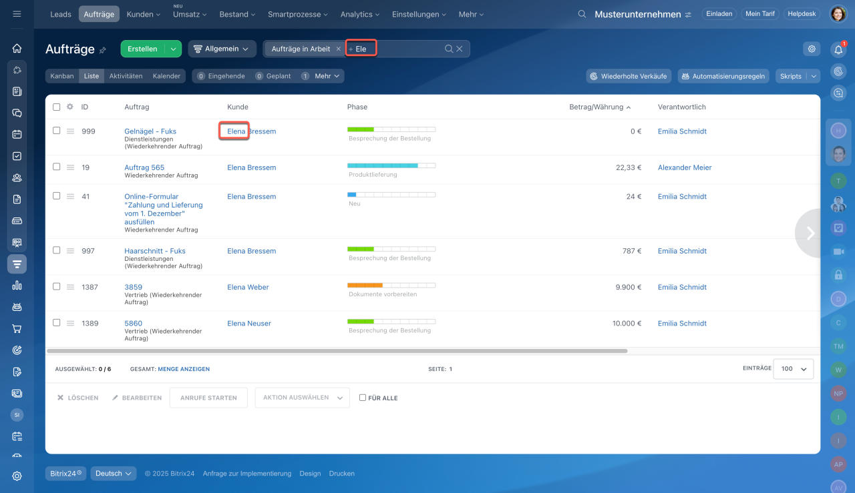The height and width of the screenshot is (493, 855).
Task: Switch to Kalender view tab
Action: pyautogui.click(x=166, y=76)
